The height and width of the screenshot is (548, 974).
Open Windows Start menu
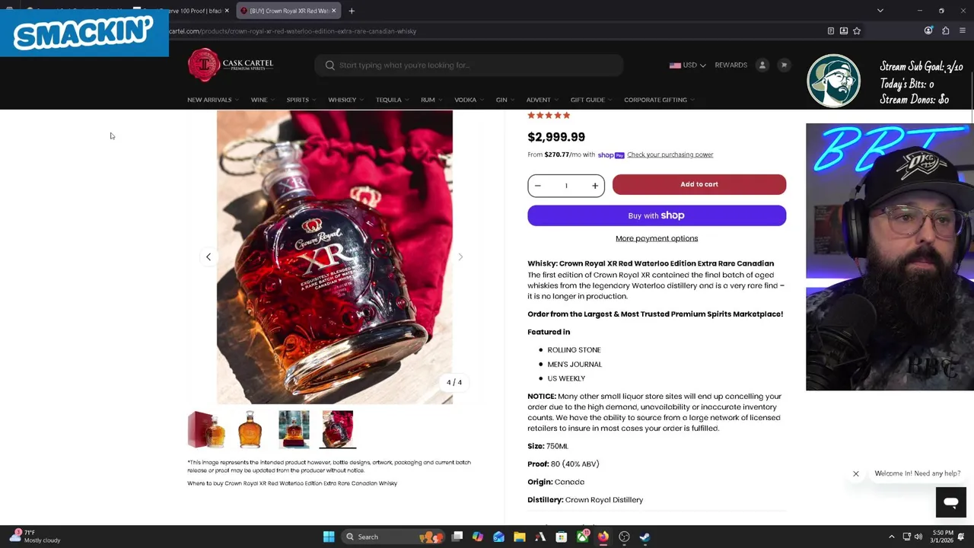point(329,537)
